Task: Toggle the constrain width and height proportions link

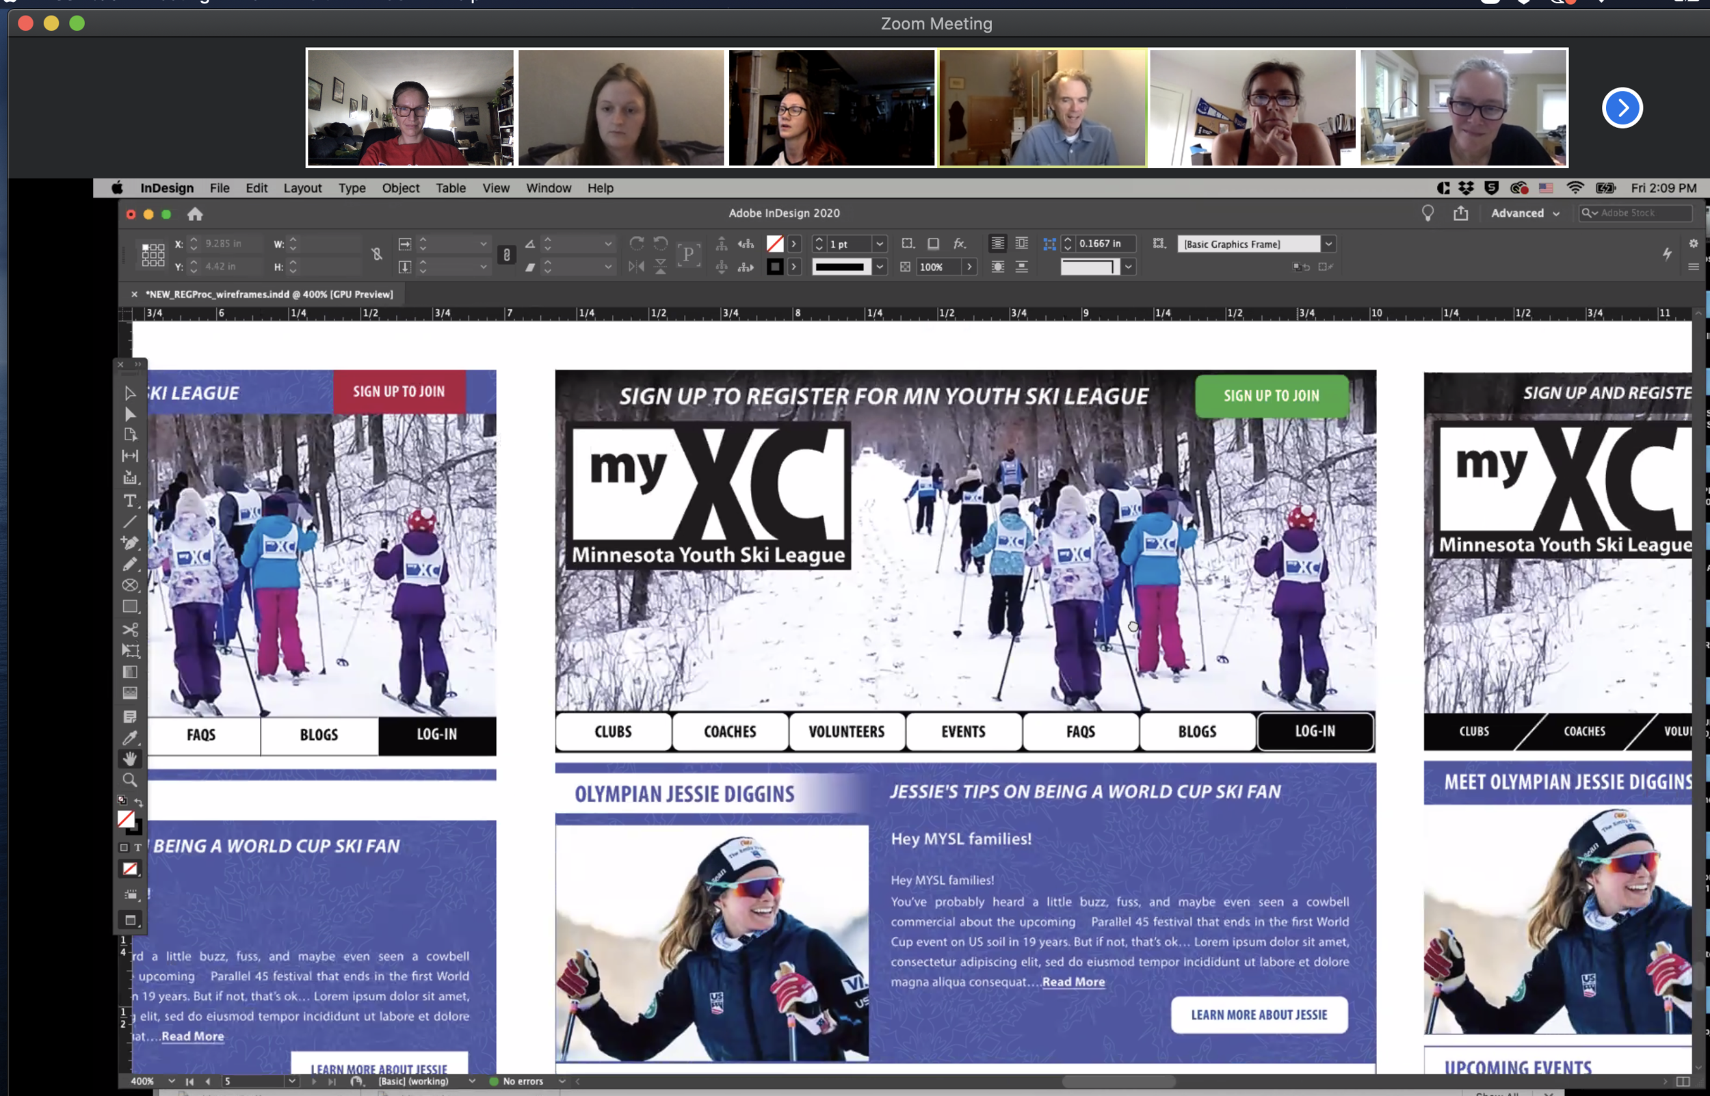Action: (x=377, y=254)
